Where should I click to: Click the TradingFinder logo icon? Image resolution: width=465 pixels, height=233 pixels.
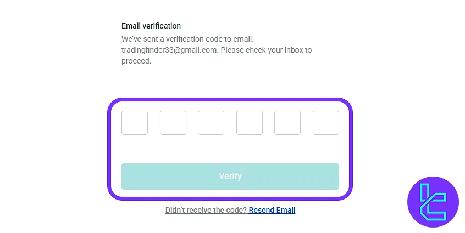tap(433, 202)
